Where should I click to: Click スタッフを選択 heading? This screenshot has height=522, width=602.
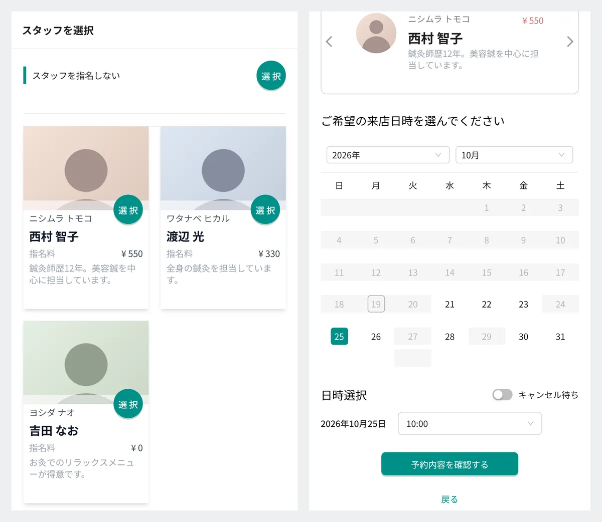[x=58, y=31]
